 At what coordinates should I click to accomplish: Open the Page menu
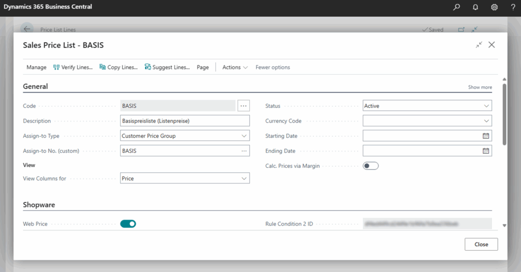202,67
